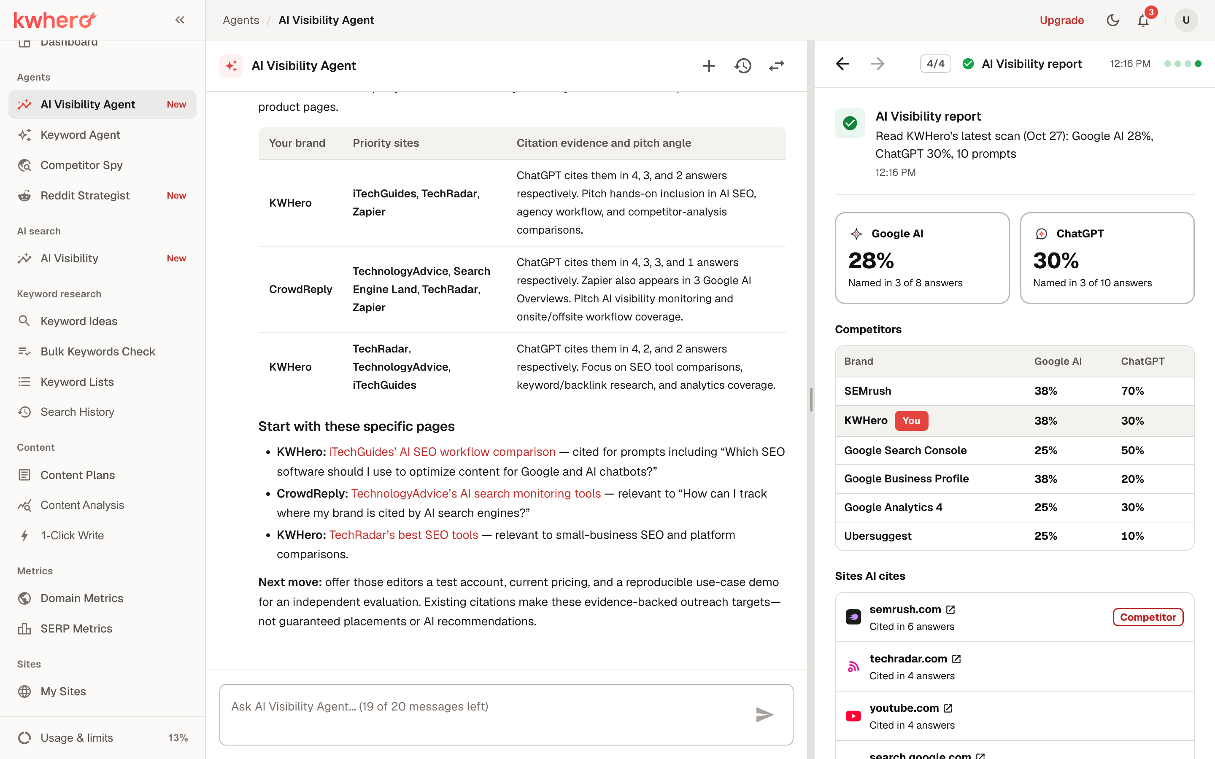Toggle dark mode moon icon
Screen dimensions: 1215x759
point(1112,20)
